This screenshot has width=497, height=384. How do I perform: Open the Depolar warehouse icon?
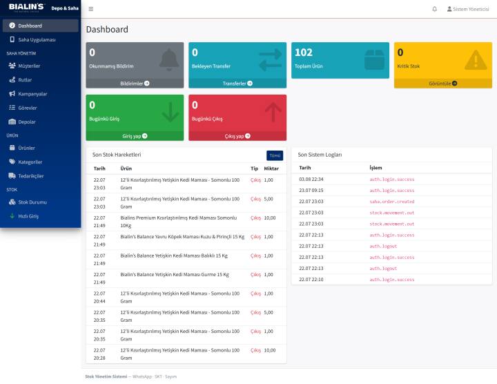tap(12, 122)
